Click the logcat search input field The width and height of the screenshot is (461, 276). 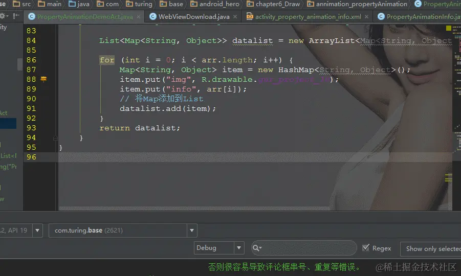click(304, 248)
